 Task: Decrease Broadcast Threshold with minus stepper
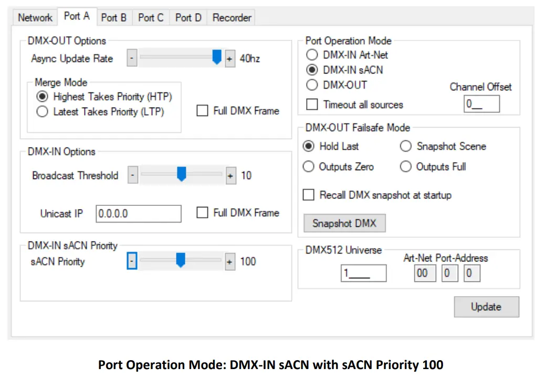click(132, 175)
